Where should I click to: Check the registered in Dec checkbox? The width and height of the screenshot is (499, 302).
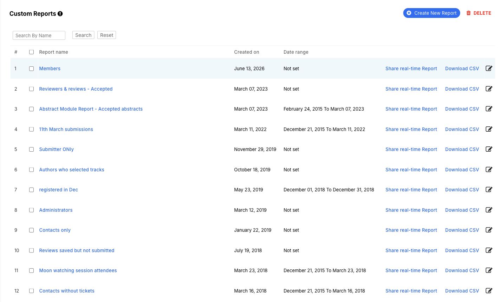pyautogui.click(x=31, y=190)
